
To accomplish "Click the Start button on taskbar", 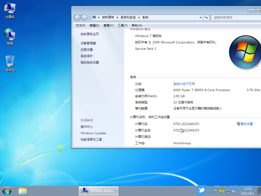I will pyautogui.click(x=6, y=191).
